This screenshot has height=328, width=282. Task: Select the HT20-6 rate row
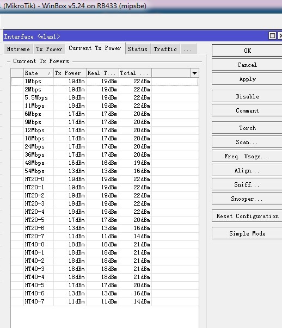(105, 228)
